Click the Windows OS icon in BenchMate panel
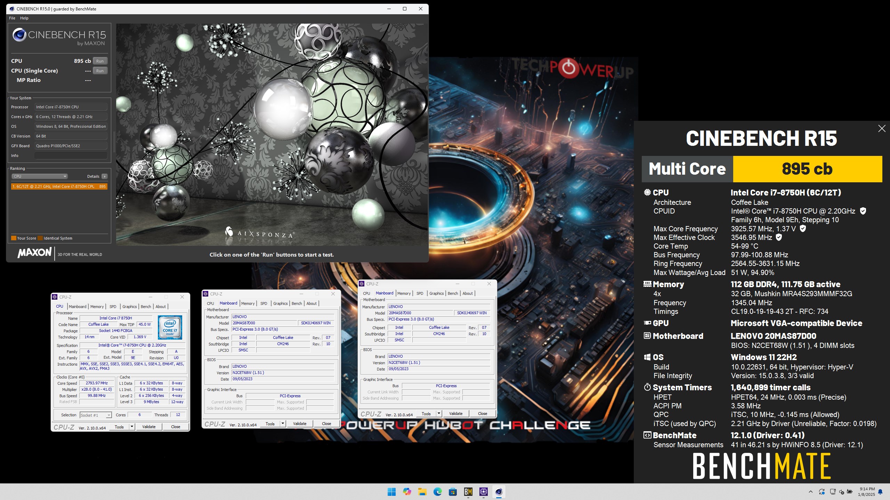Image resolution: width=890 pixels, height=500 pixels. (x=647, y=357)
